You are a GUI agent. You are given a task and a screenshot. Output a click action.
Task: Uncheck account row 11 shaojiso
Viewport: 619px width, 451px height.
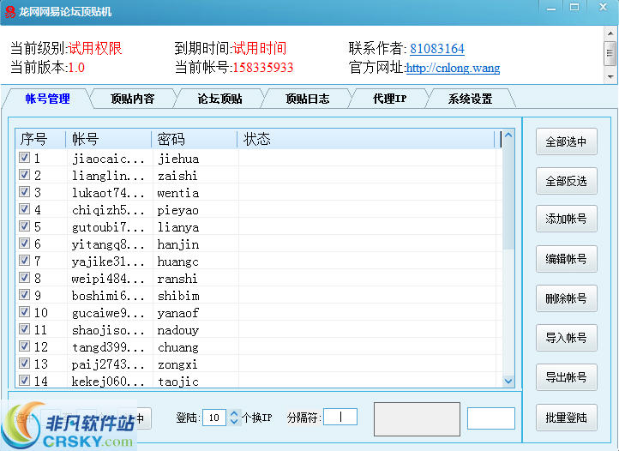click(24, 329)
